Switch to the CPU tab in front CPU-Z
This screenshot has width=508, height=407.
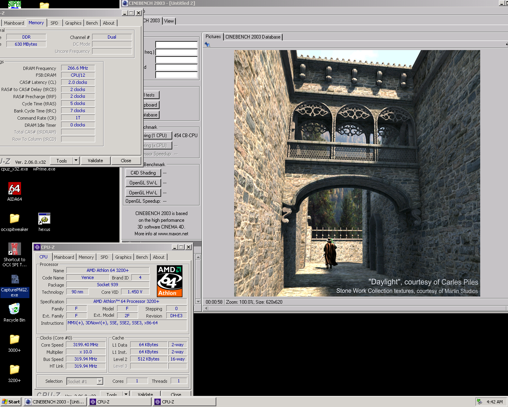coord(44,257)
